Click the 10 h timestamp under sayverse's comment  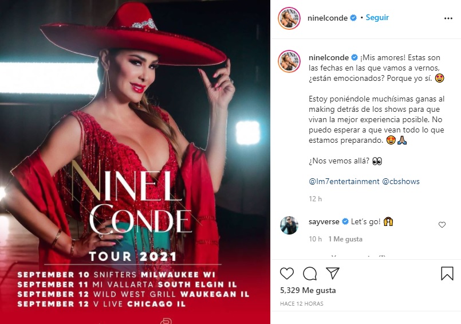pos(315,239)
